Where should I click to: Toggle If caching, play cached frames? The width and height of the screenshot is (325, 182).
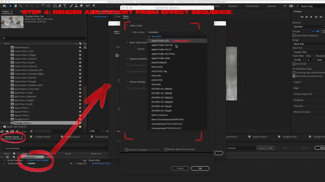pos(294,72)
